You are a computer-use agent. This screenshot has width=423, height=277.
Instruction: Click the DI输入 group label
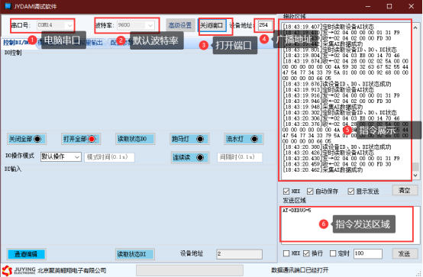click(x=13, y=169)
